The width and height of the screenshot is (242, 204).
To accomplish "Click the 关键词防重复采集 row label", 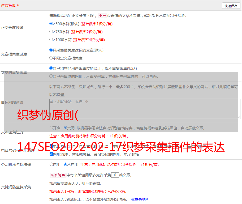I will point(16,187).
